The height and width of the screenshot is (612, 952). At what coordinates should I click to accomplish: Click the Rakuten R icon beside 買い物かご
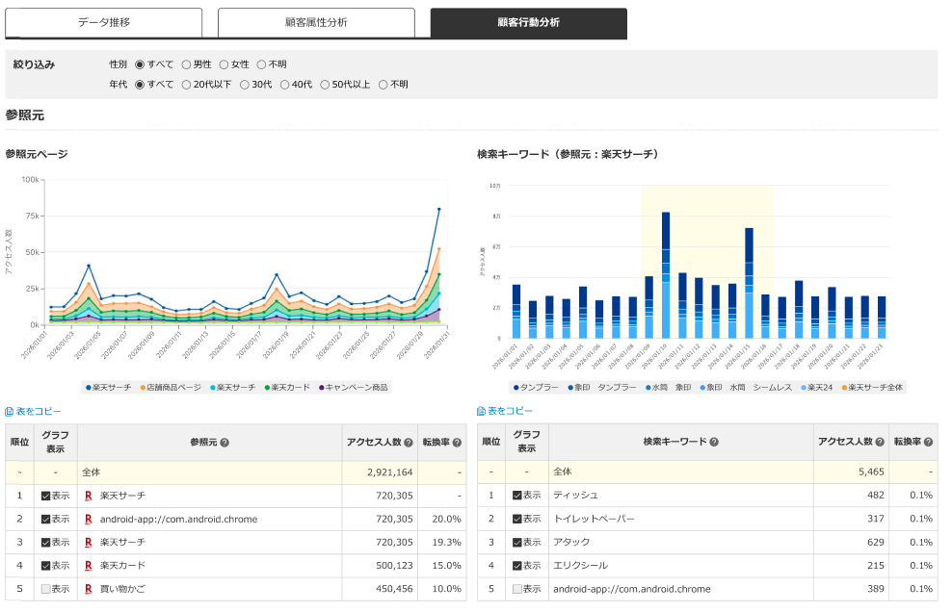(x=89, y=589)
